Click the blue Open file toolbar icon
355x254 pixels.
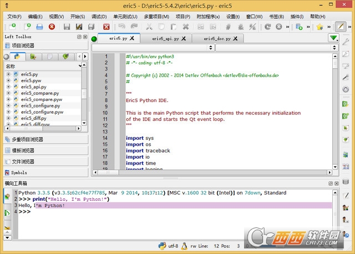click(39, 27)
